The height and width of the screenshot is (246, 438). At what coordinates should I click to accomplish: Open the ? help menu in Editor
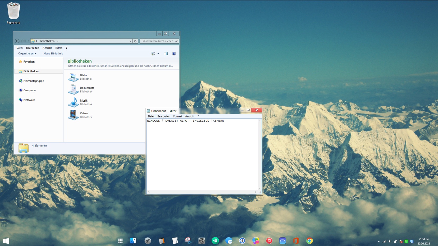tap(198, 116)
